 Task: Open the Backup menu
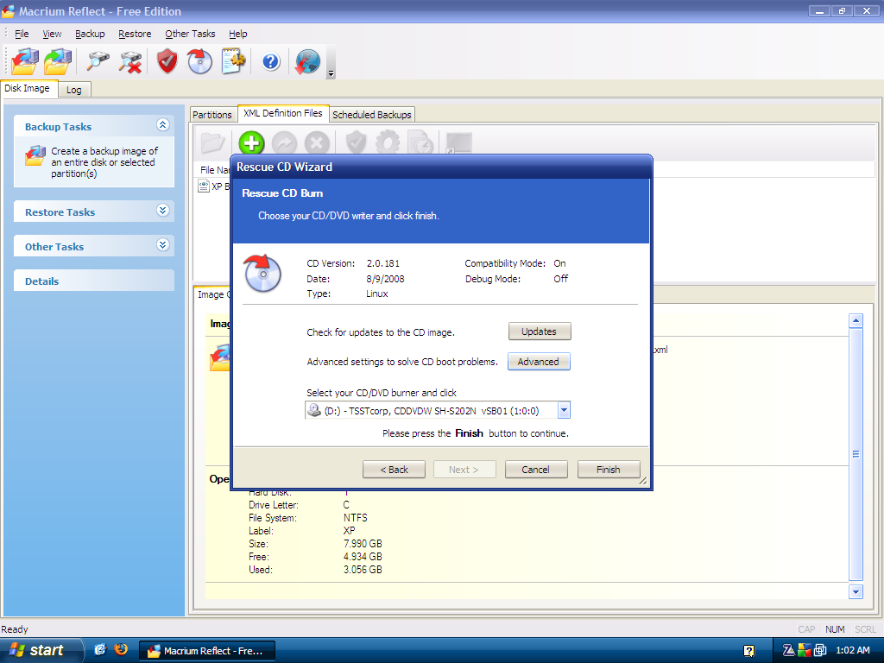tap(90, 34)
